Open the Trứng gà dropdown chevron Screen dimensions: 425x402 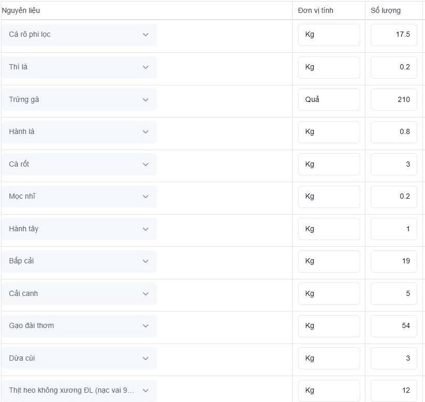146,100
